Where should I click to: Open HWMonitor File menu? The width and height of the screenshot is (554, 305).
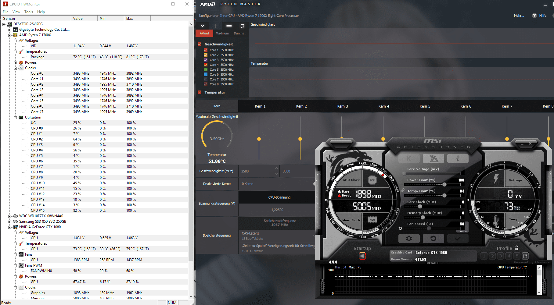coord(5,12)
